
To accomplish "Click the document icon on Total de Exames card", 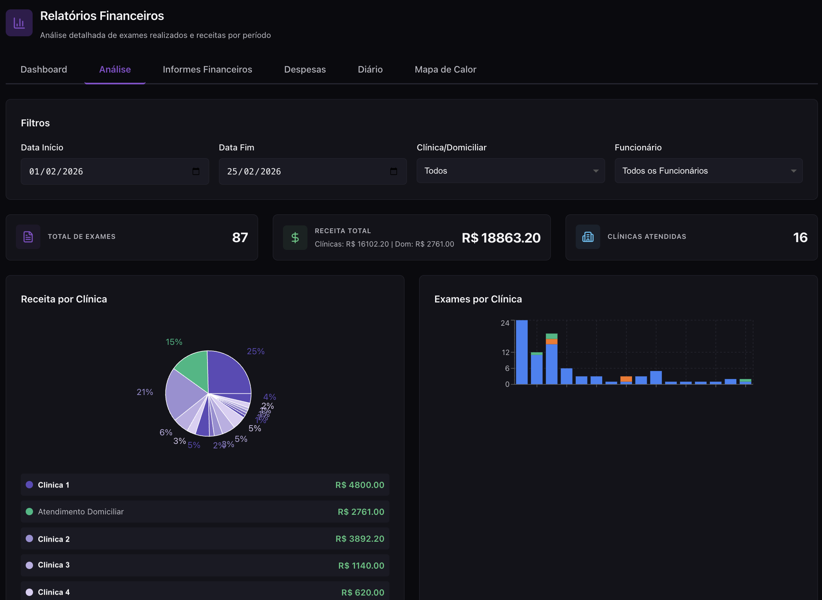I will point(28,237).
